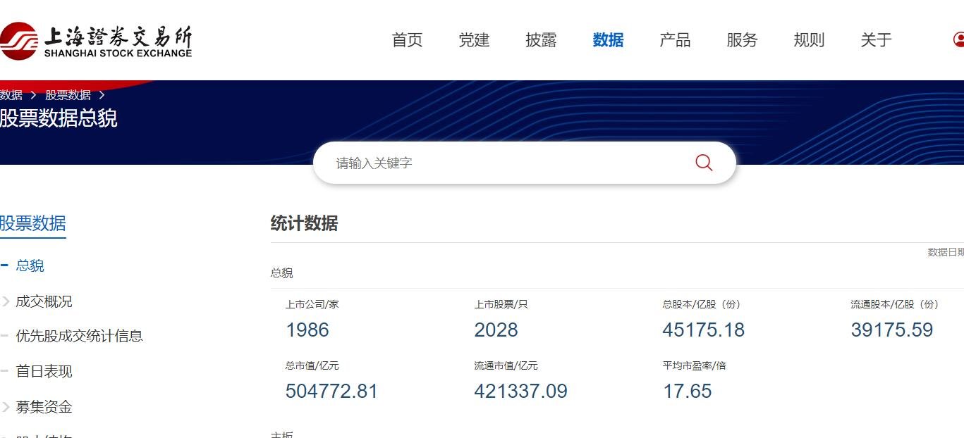The height and width of the screenshot is (438, 964).
Task: Open the 党建 menu item
Action: pyautogui.click(x=473, y=40)
